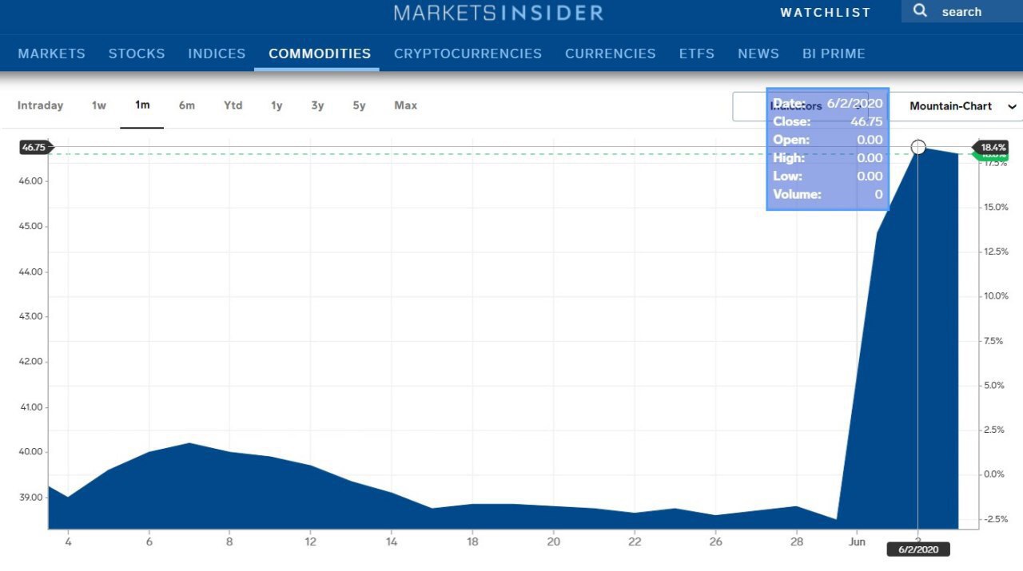Click the 6/2/2020 date label on x-axis
The height and width of the screenshot is (571, 1023).
coord(918,549)
